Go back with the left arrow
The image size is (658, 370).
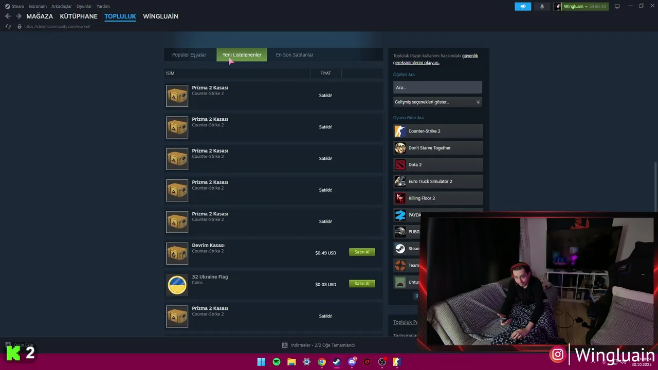click(8, 16)
